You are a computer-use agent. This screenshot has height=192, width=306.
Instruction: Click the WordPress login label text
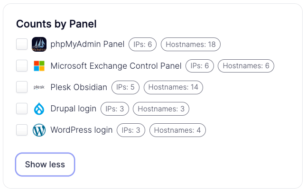coord(82,130)
